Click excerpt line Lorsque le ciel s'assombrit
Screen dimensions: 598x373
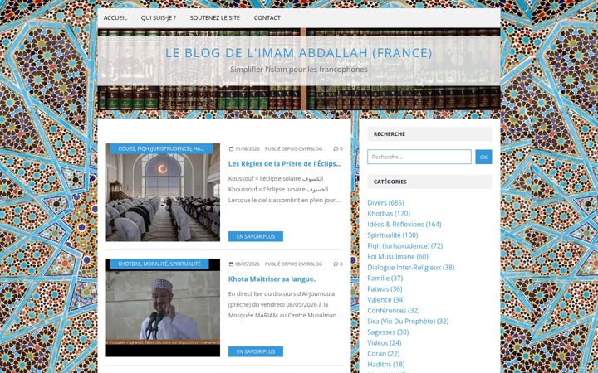[284, 201]
